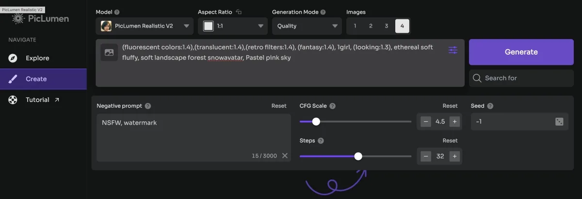
Task: Click the CFG Scale help icon
Action: [333, 106]
